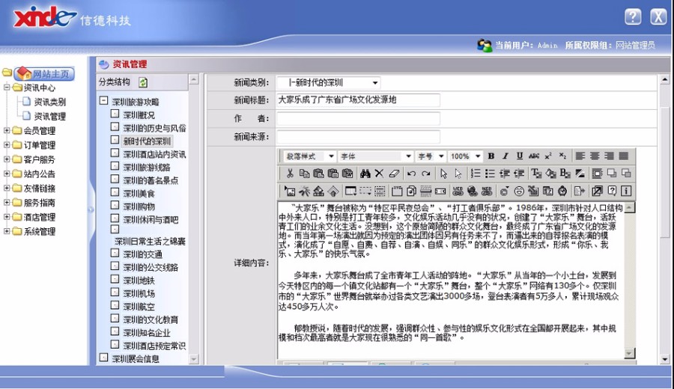Redo the last editor action
This screenshot has height=389, width=674.
pos(426,174)
